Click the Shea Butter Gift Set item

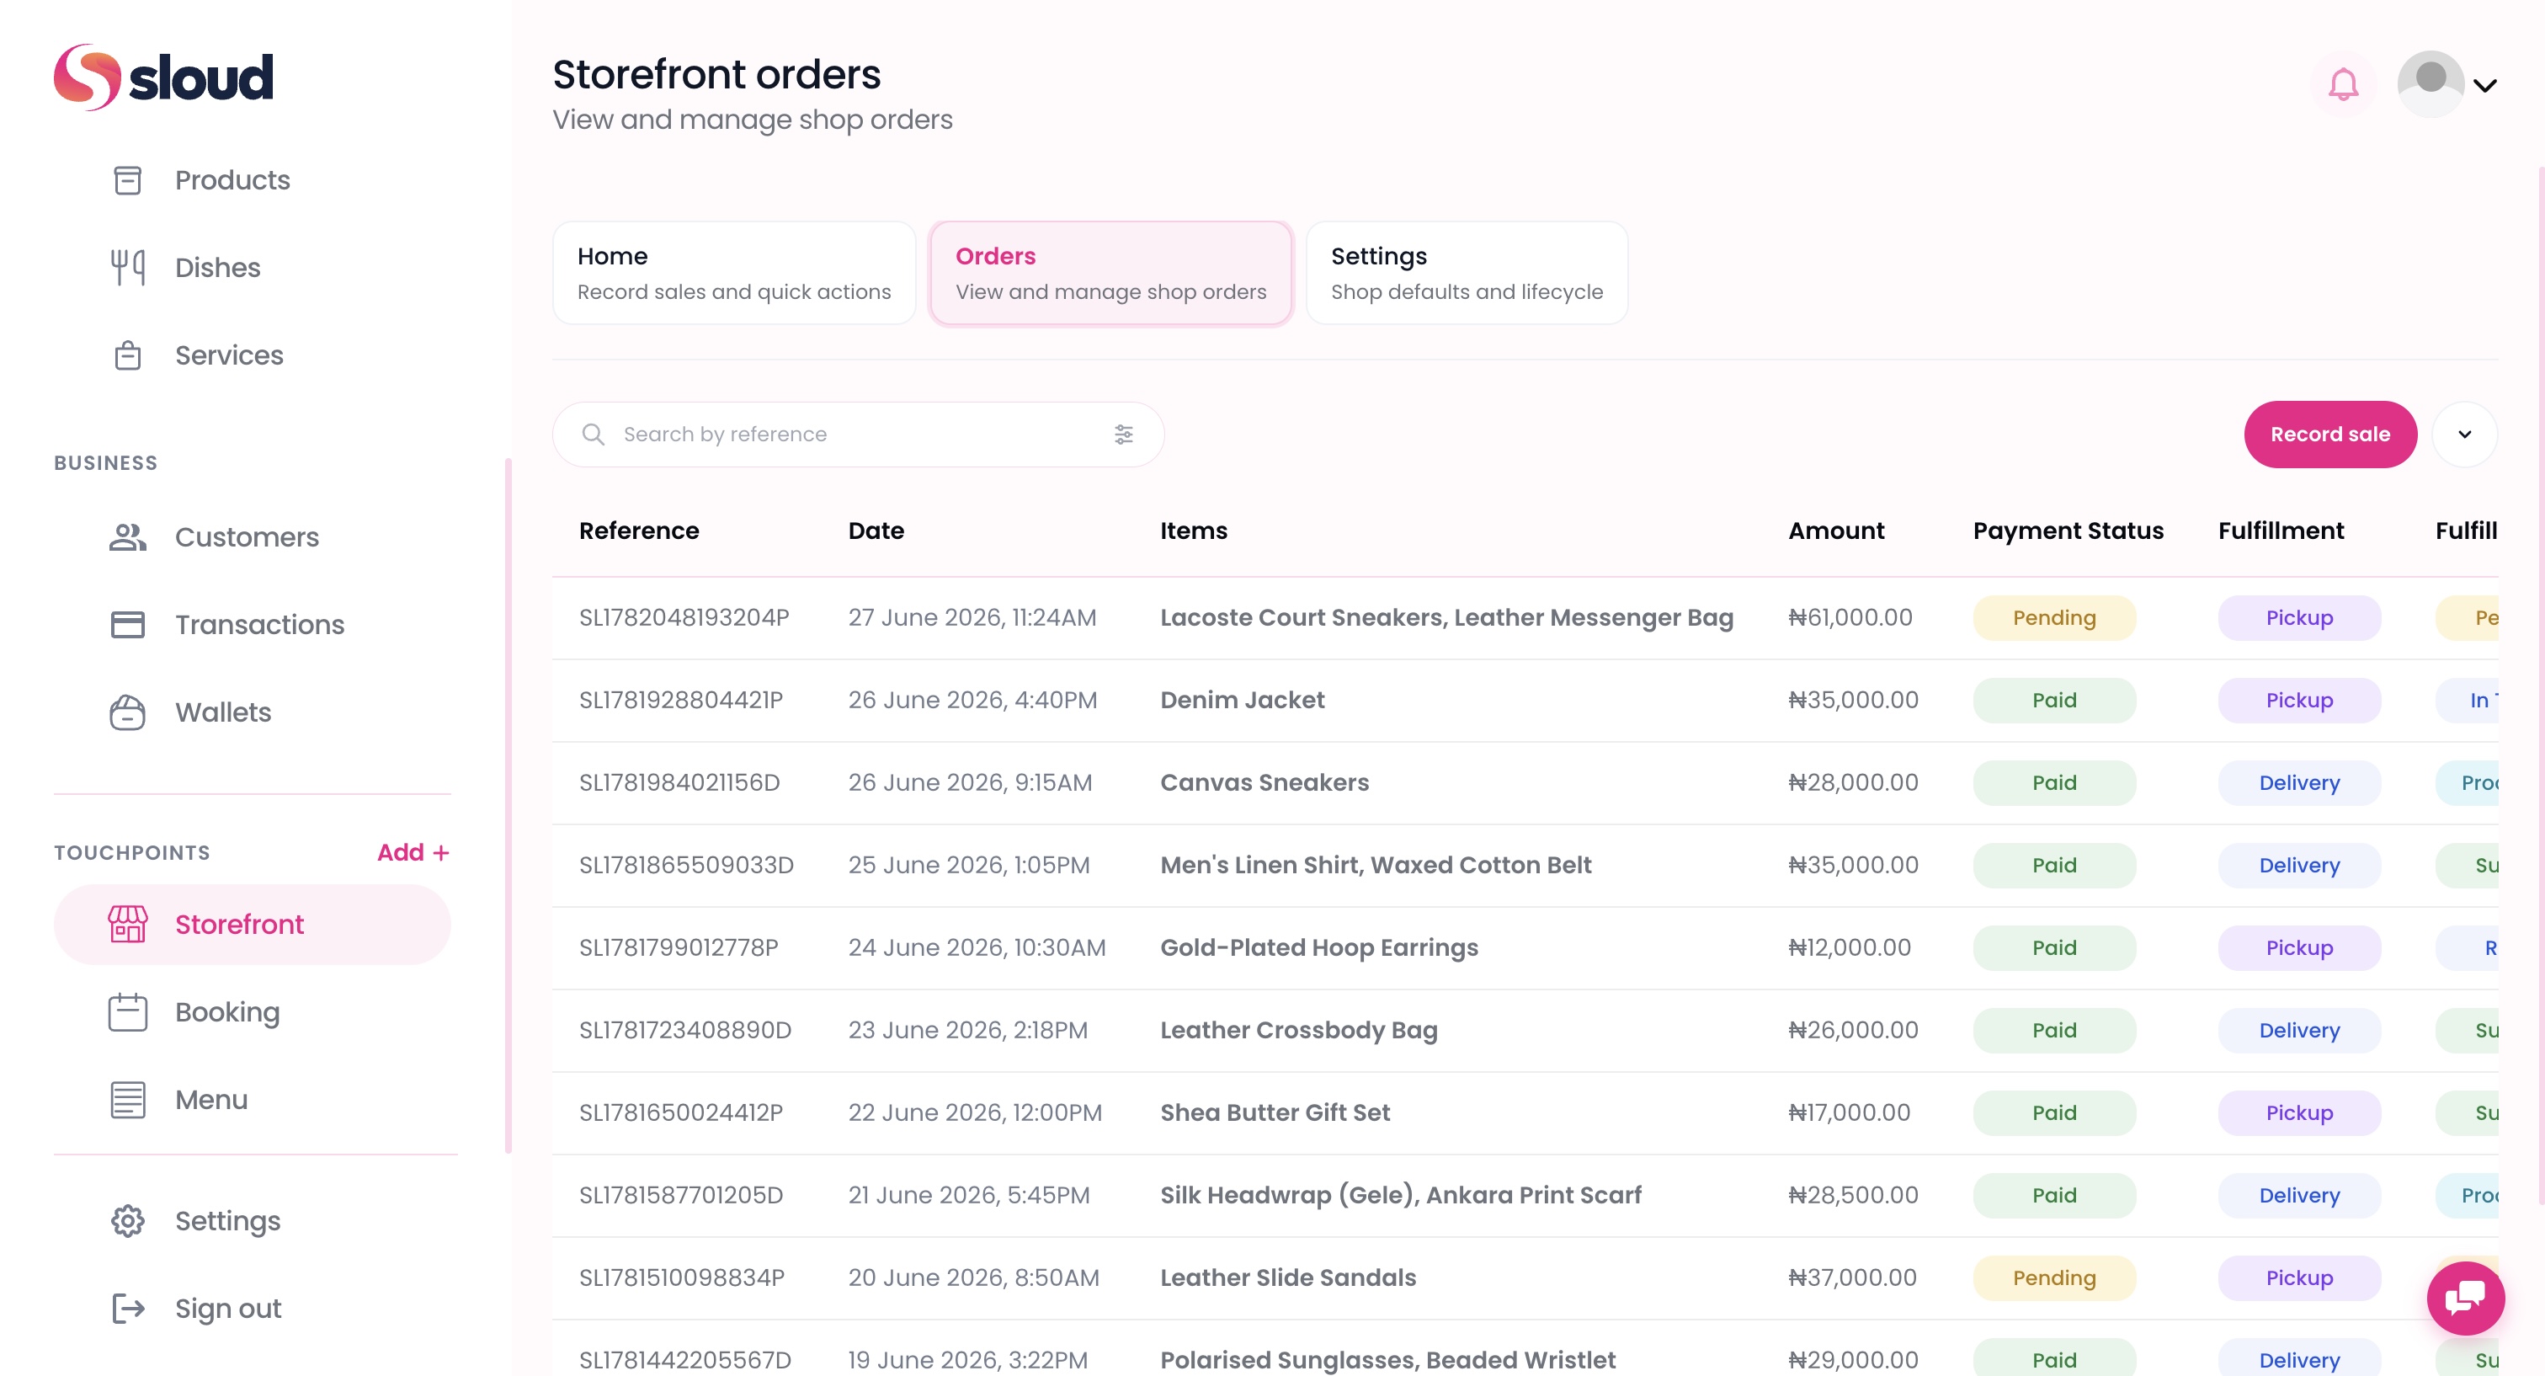[1275, 1112]
